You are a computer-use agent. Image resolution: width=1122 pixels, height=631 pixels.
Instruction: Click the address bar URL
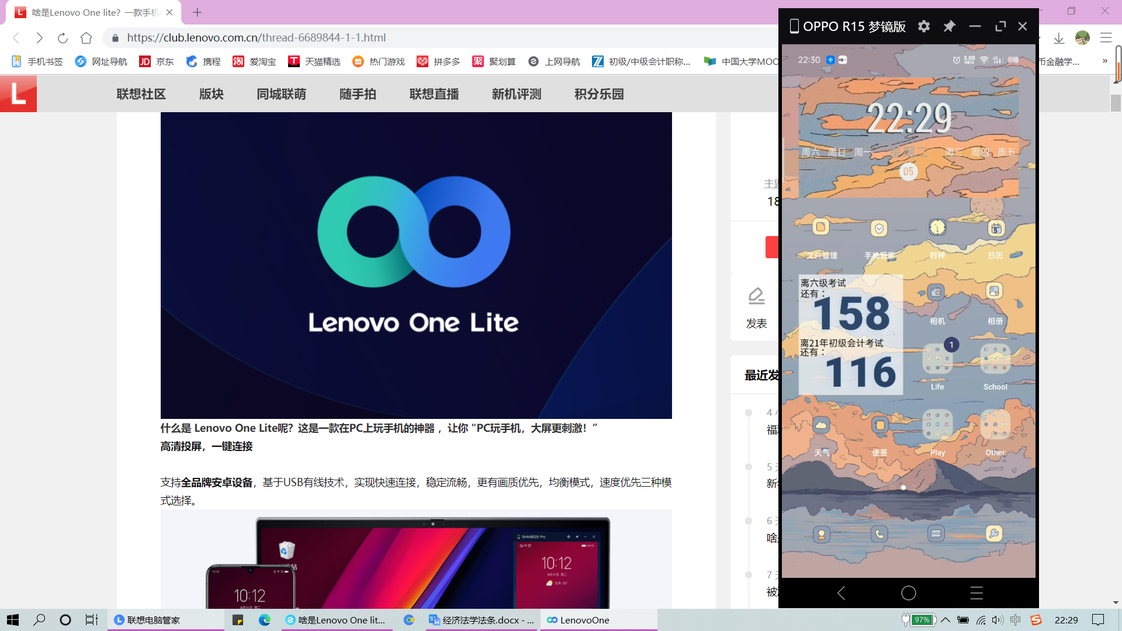pos(256,38)
